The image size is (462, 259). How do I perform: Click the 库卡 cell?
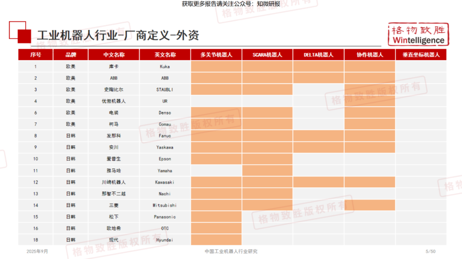tap(114, 67)
